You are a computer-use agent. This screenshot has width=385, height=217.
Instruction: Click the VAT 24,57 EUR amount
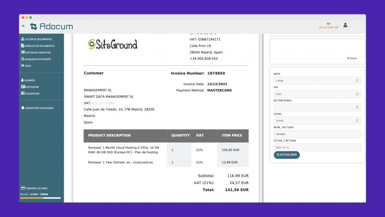pos(239,183)
